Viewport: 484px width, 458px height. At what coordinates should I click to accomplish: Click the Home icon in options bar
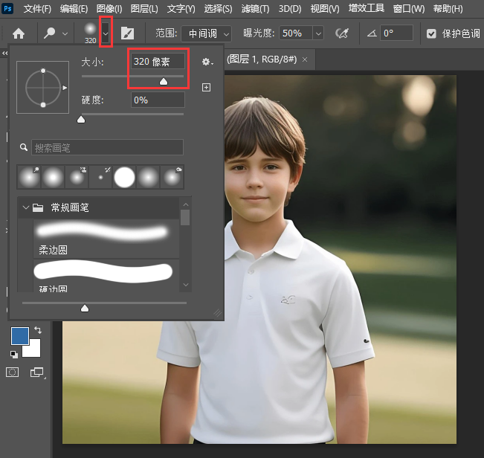19,33
